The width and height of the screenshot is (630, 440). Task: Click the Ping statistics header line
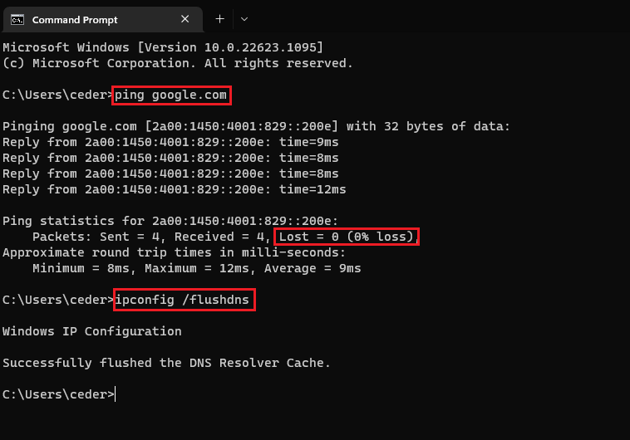[170, 221]
